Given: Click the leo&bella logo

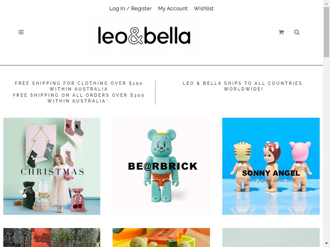Looking at the screenshot, I should click(x=144, y=35).
